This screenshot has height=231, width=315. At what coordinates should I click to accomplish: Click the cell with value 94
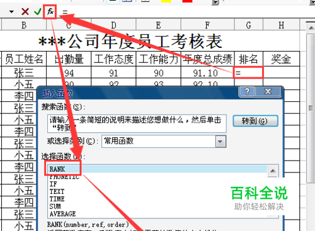69,72
